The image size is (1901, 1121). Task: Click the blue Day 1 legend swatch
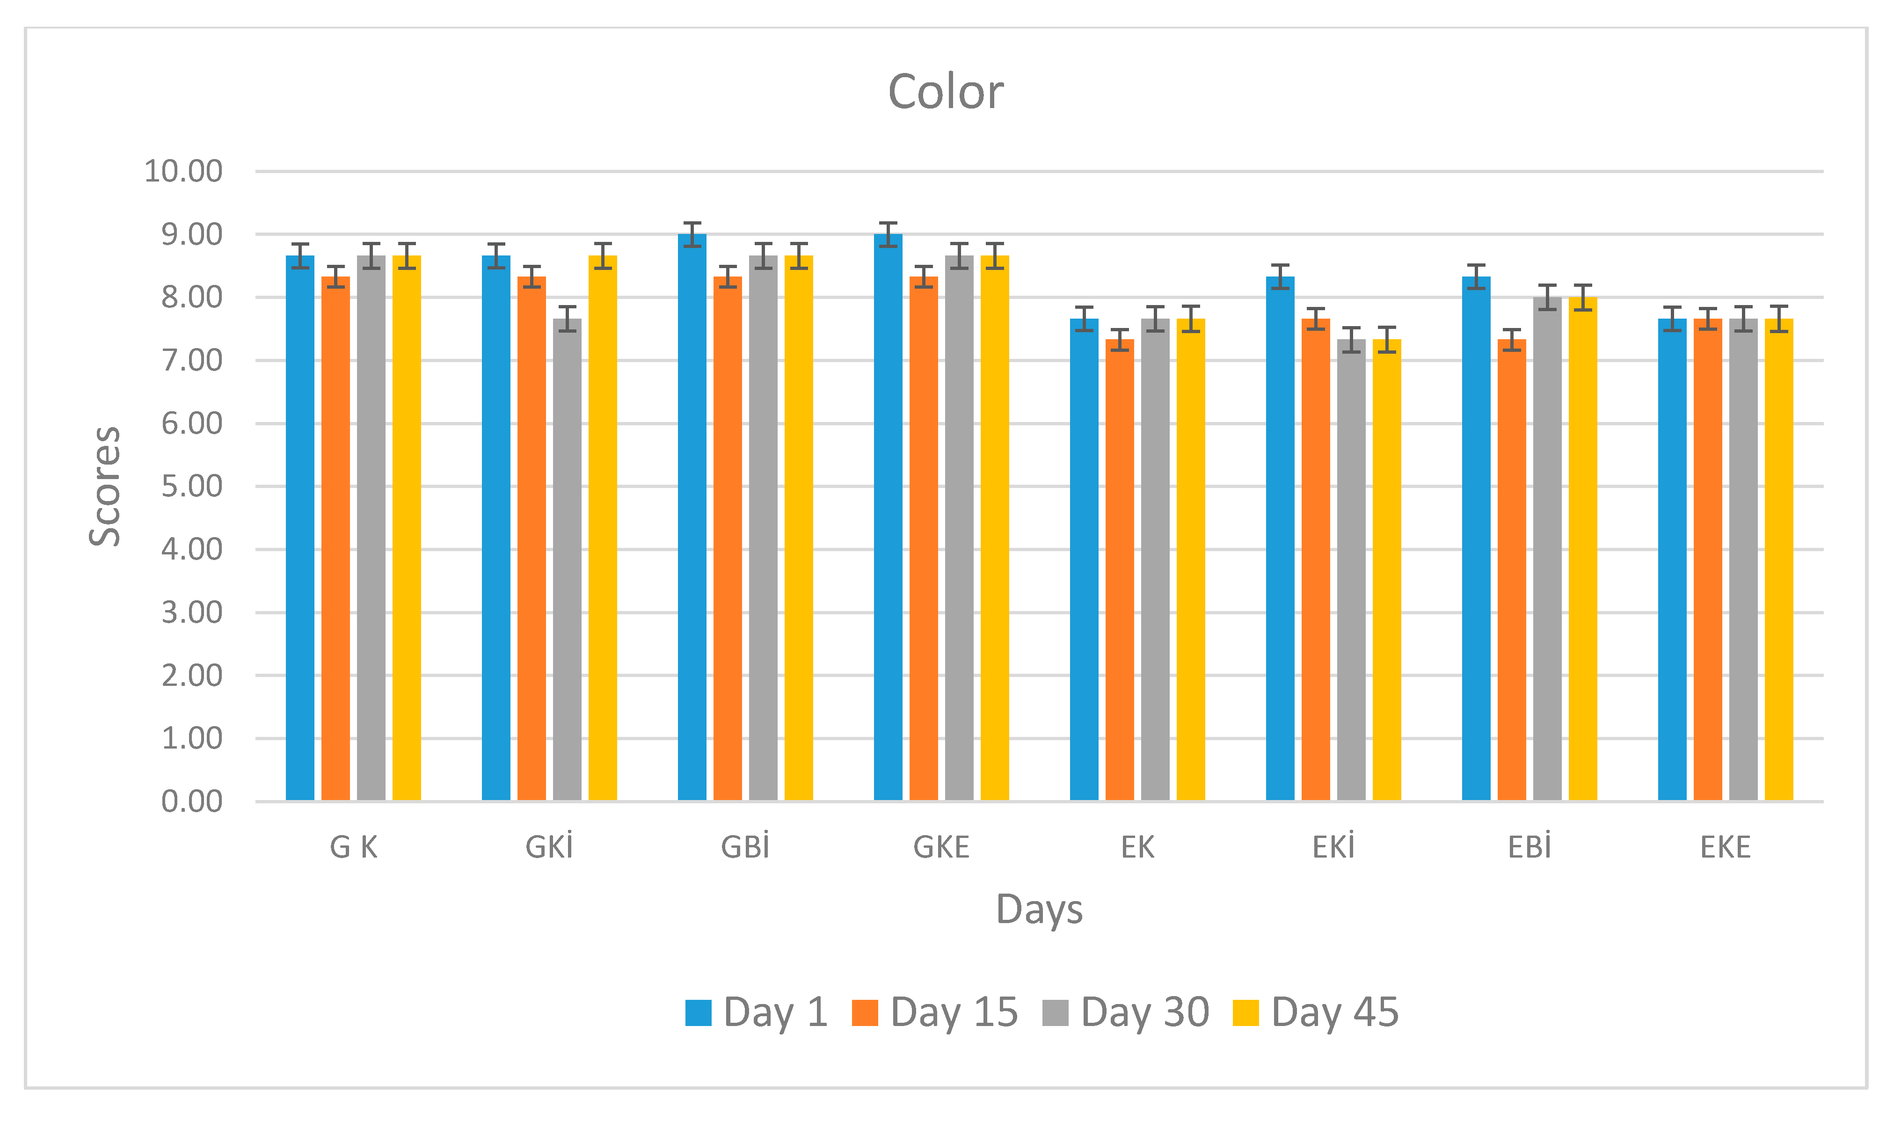click(x=698, y=1013)
